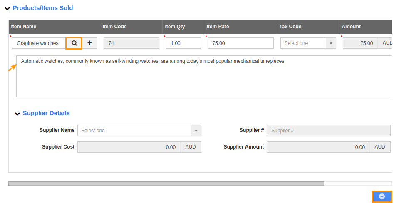Viewport: 394px width, 203px height.
Task: Click the Supplier Name dropdown arrow
Action: coord(196,131)
